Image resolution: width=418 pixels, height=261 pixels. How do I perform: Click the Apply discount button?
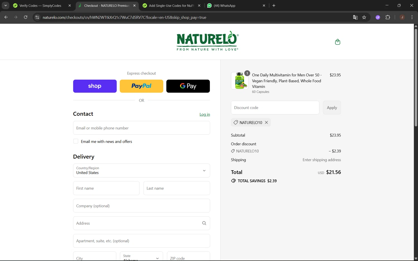(x=332, y=108)
